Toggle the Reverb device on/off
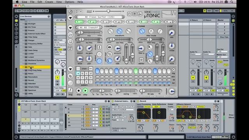The width and height of the screenshot is (249, 140). [x=138, y=101]
